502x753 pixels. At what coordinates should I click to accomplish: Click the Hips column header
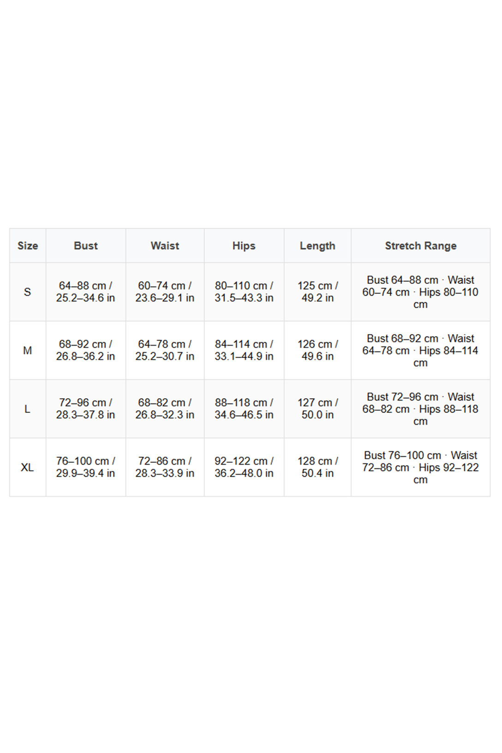click(244, 246)
